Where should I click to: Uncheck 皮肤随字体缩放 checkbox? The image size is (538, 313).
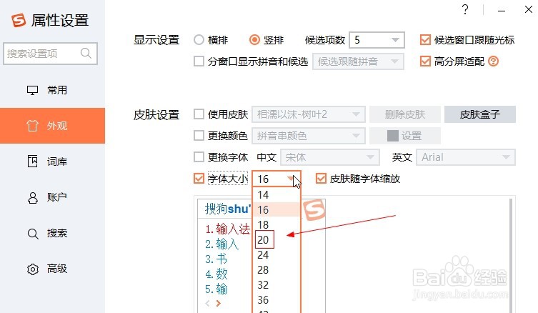(x=321, y=179)
